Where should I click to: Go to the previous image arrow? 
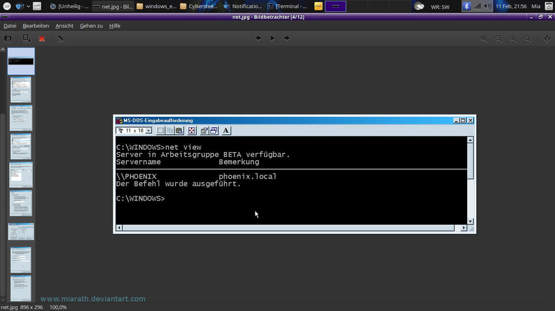point(258,38)
